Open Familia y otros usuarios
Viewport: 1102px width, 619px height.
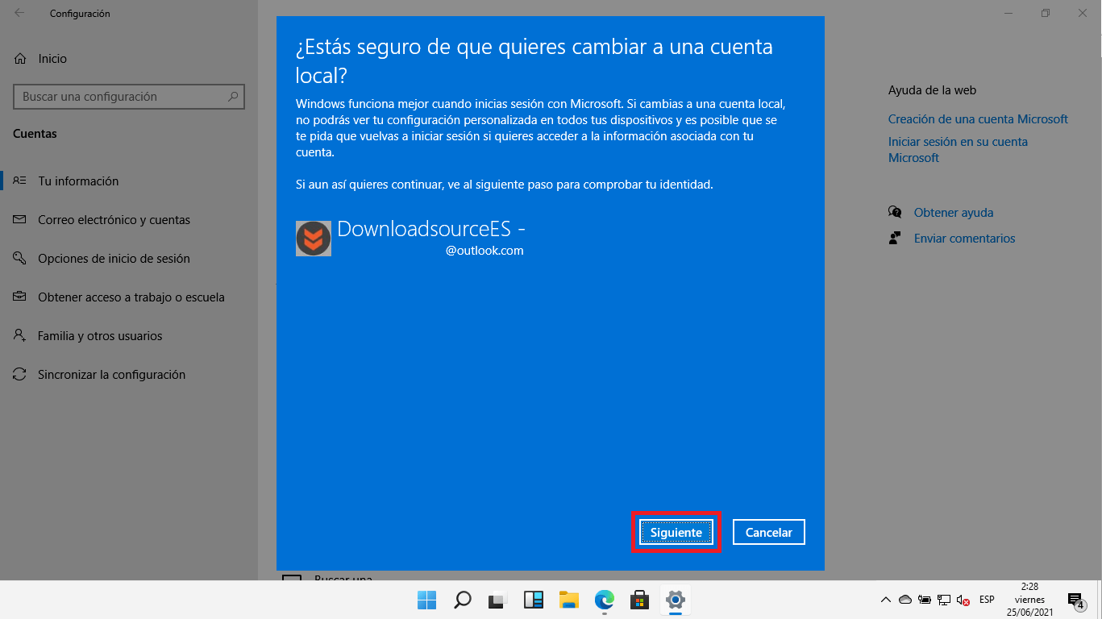tap(130, 336)
